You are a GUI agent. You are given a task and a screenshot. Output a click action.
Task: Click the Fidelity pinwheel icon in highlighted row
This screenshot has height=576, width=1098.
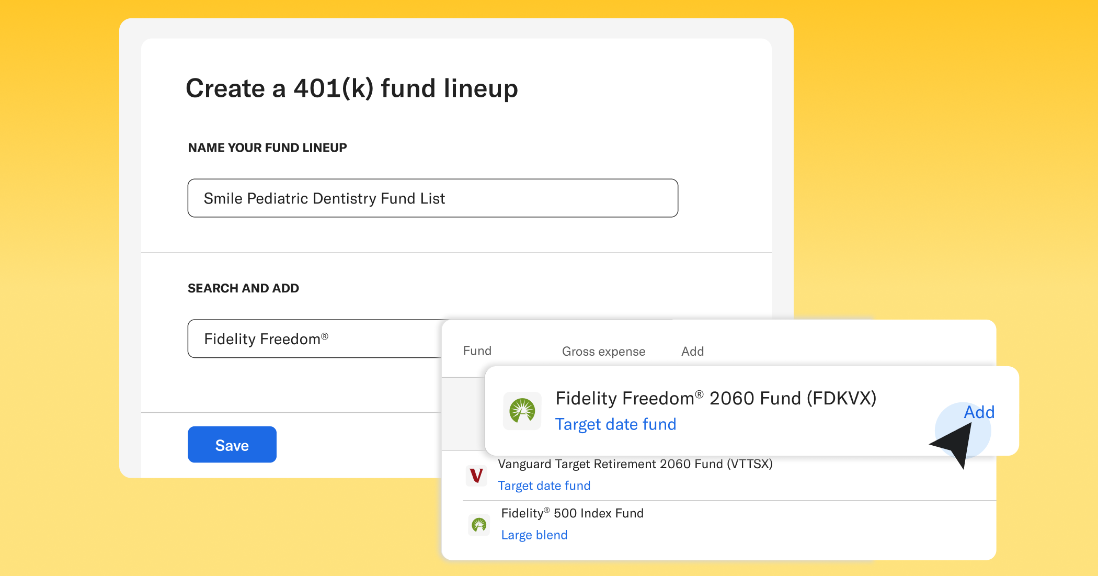pyautogui.click(x=521, y=411)
